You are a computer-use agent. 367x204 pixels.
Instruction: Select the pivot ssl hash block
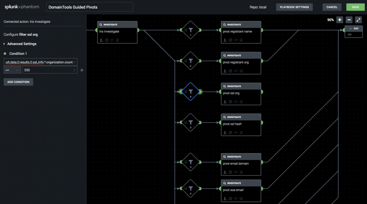(241, 124)
